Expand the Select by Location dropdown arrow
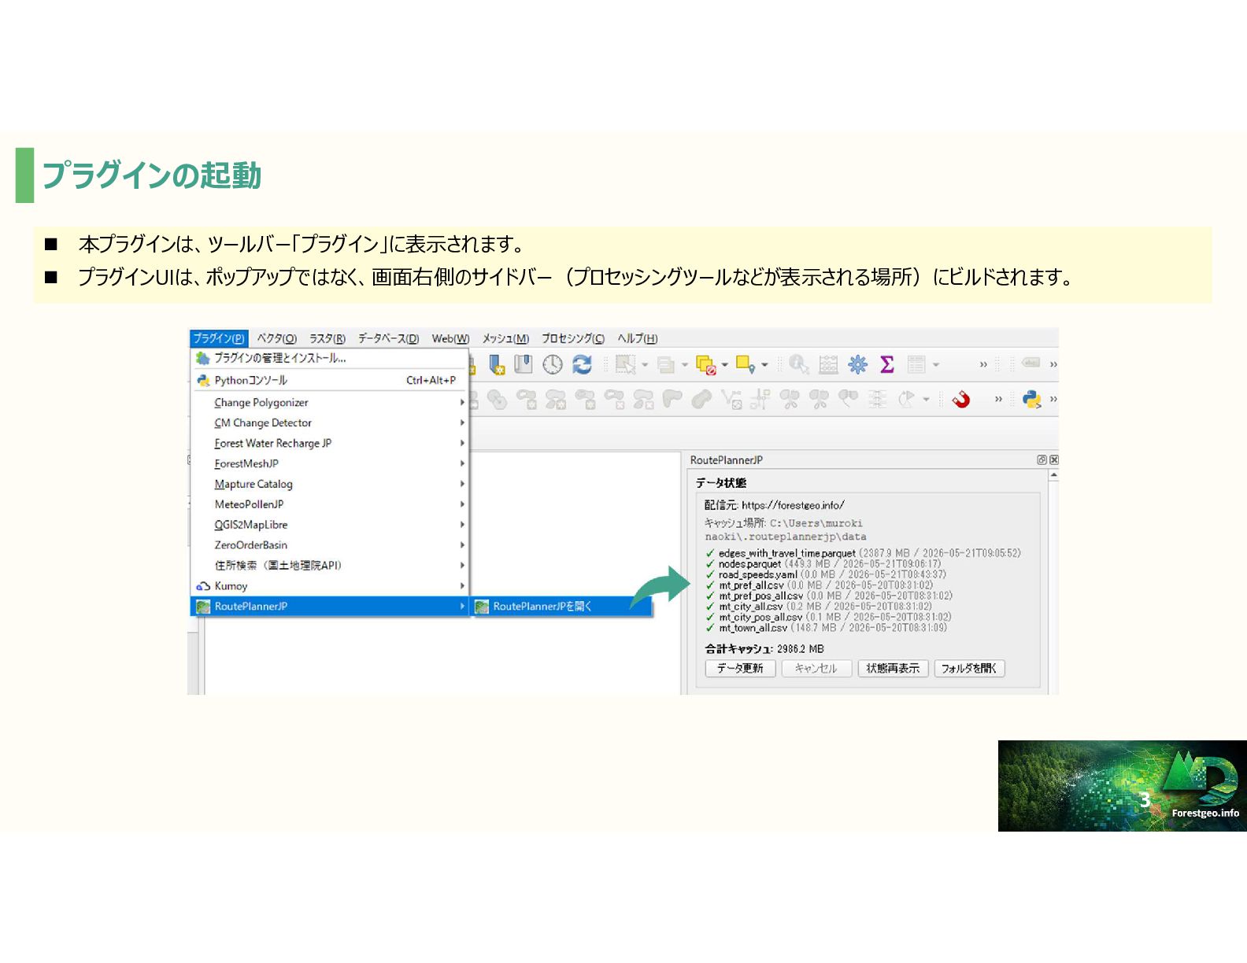Image resolution: width=1247 pixels, height=963 pixels. (764, 364)
